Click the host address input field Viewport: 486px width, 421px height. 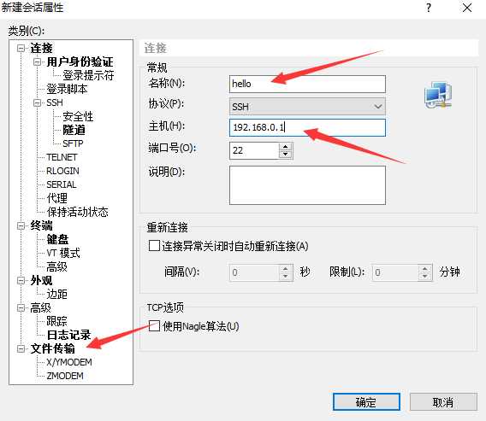point(307,127)
